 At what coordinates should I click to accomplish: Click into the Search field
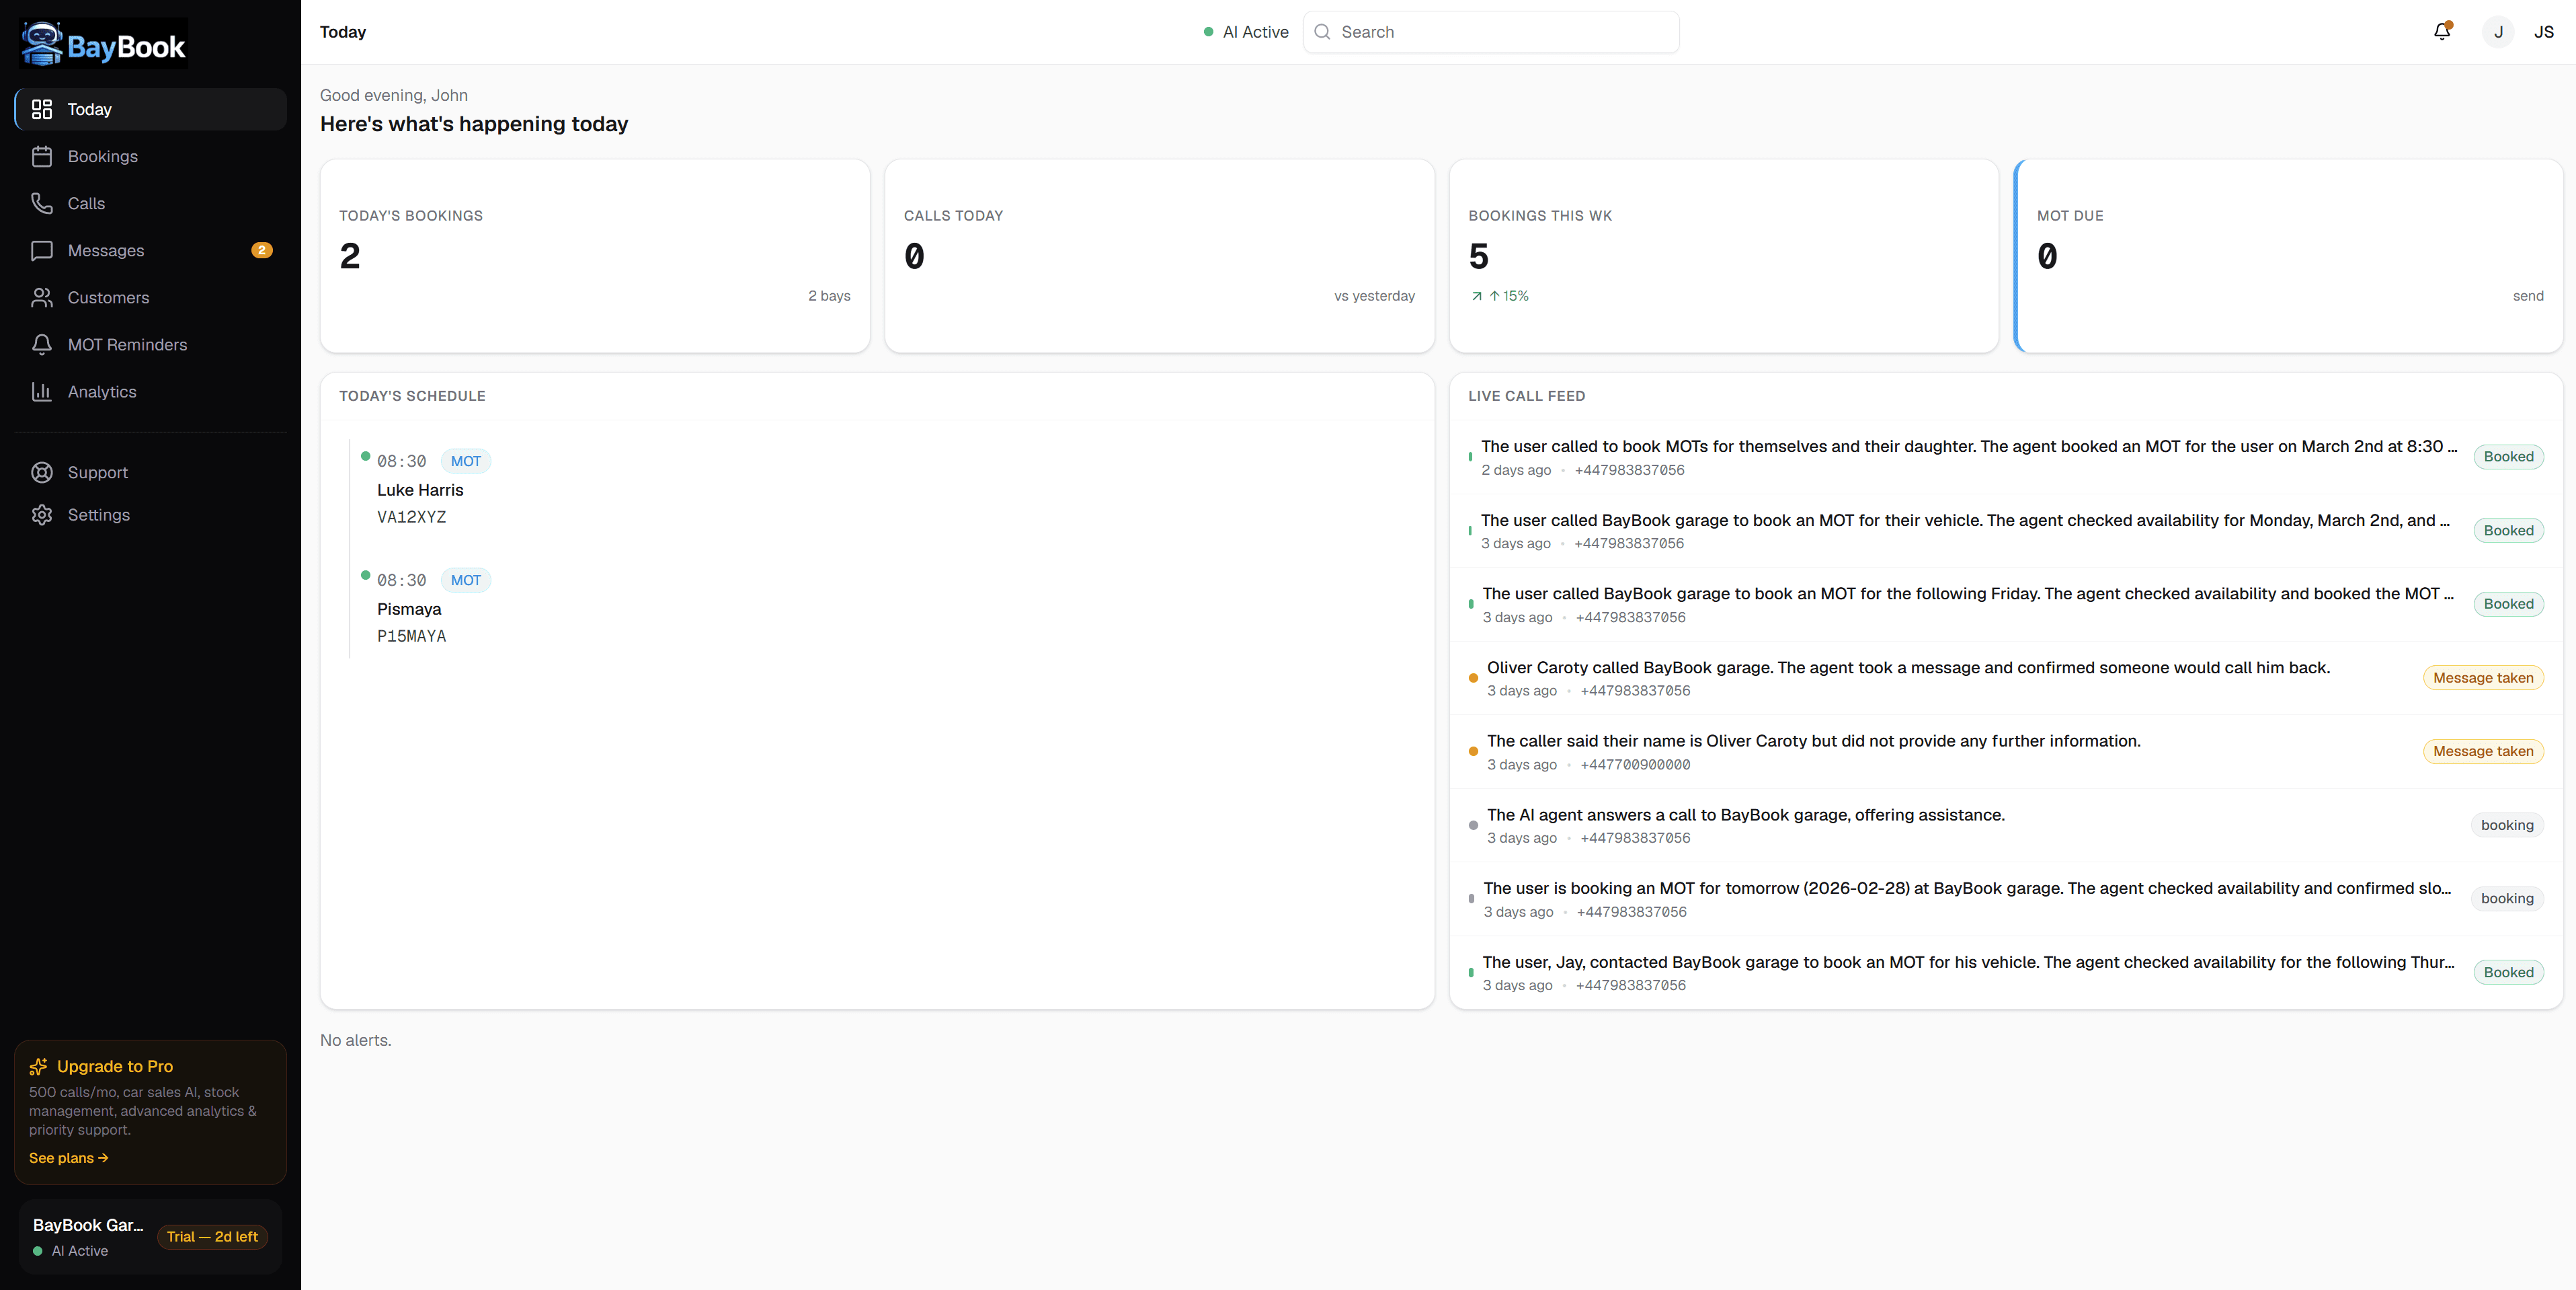pos(1490,31)
